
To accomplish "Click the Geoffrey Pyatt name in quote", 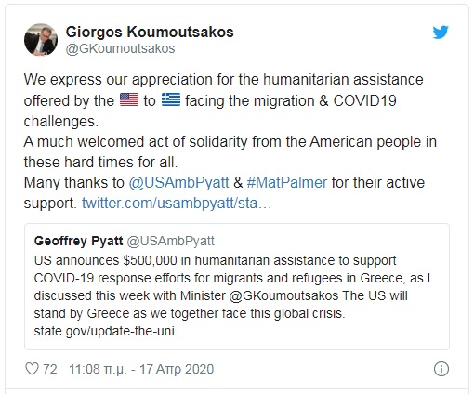I will pyautogui.click(x=79, y=241).
